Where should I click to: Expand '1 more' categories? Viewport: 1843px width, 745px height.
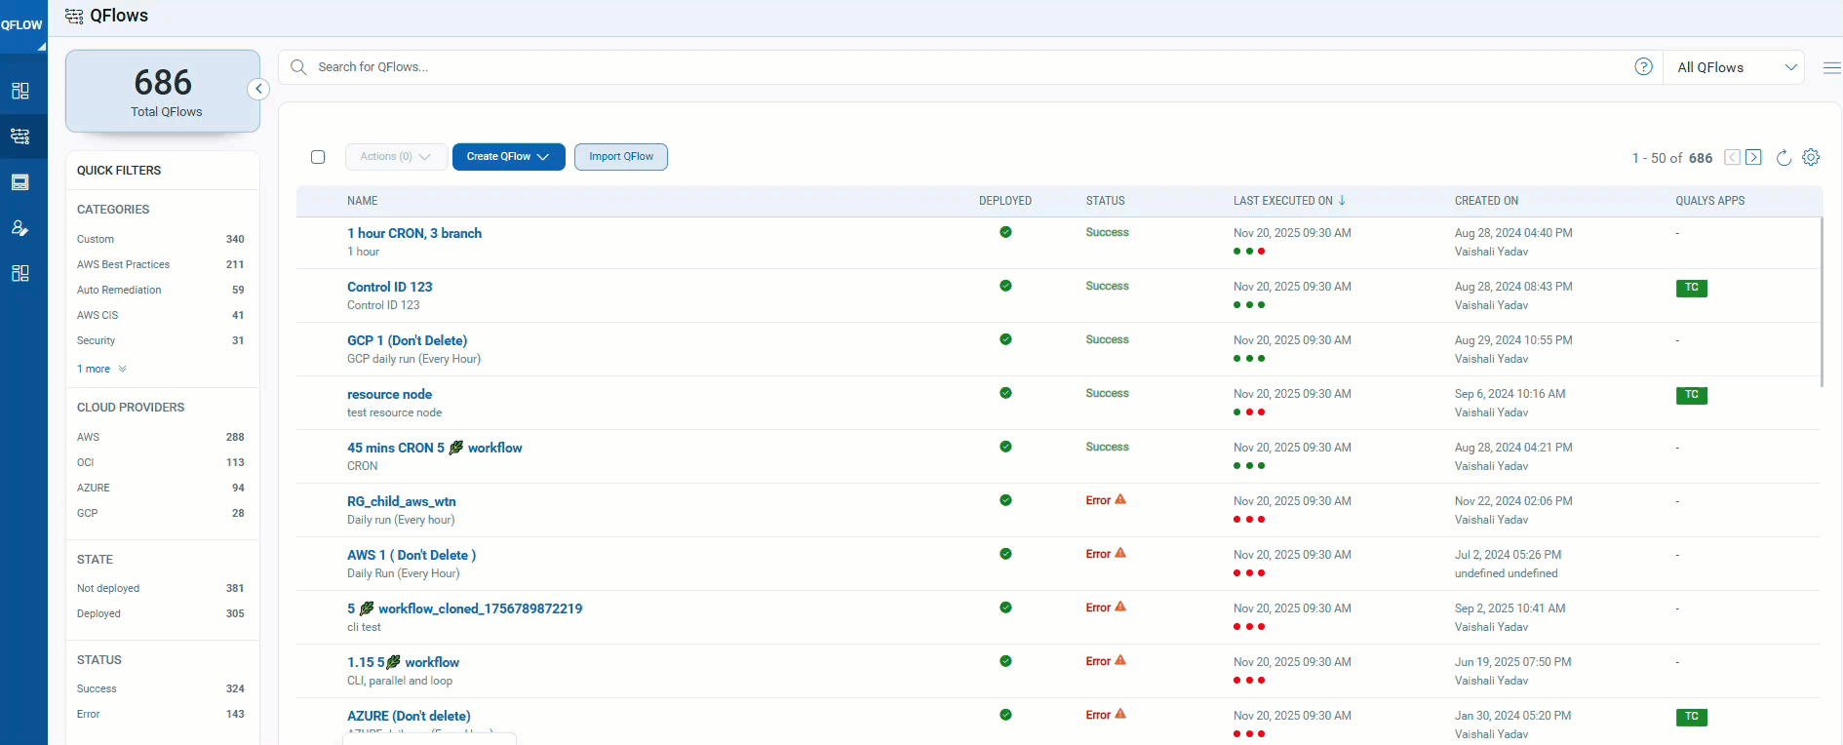point(101,370)
